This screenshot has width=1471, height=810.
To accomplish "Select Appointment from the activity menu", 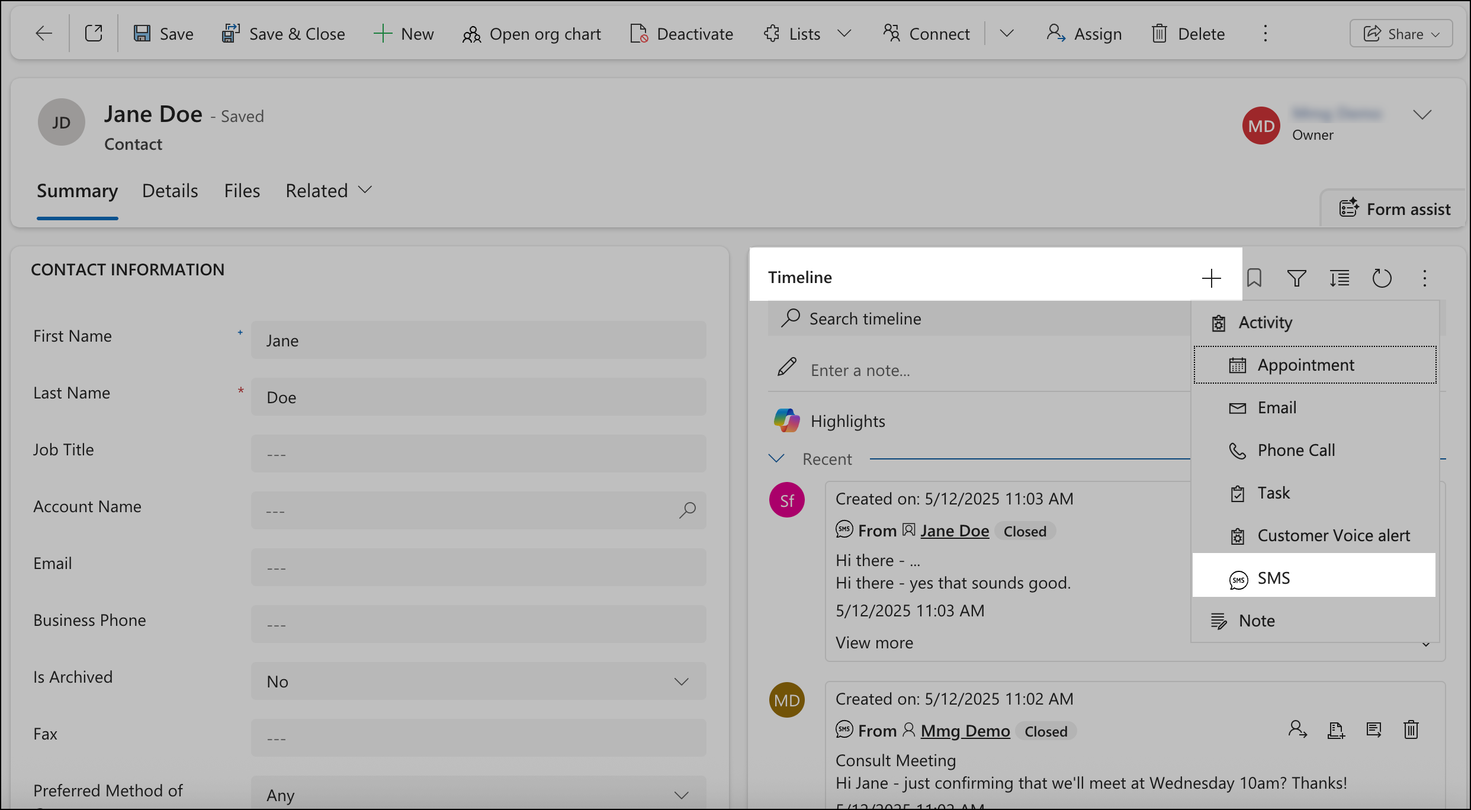I will (1305, 364).
